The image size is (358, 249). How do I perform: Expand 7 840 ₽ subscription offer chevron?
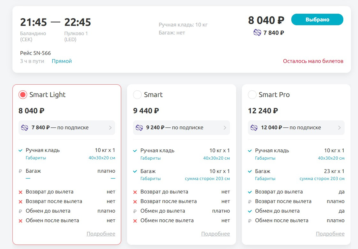point(110,127)
